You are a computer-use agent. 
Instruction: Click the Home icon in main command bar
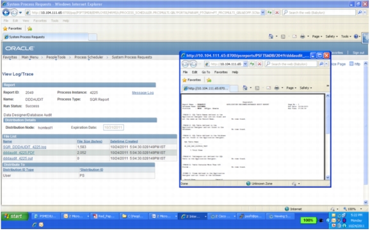271,36
